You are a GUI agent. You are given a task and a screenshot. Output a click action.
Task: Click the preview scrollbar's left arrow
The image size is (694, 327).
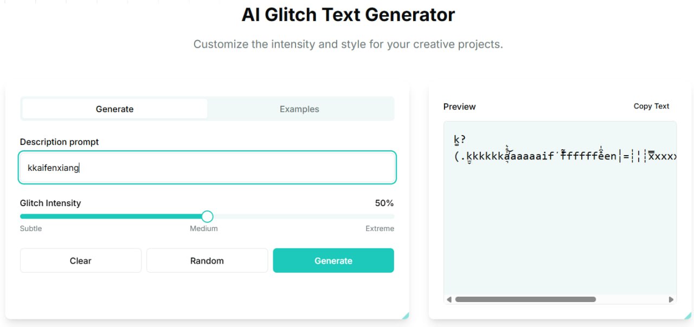449,299
